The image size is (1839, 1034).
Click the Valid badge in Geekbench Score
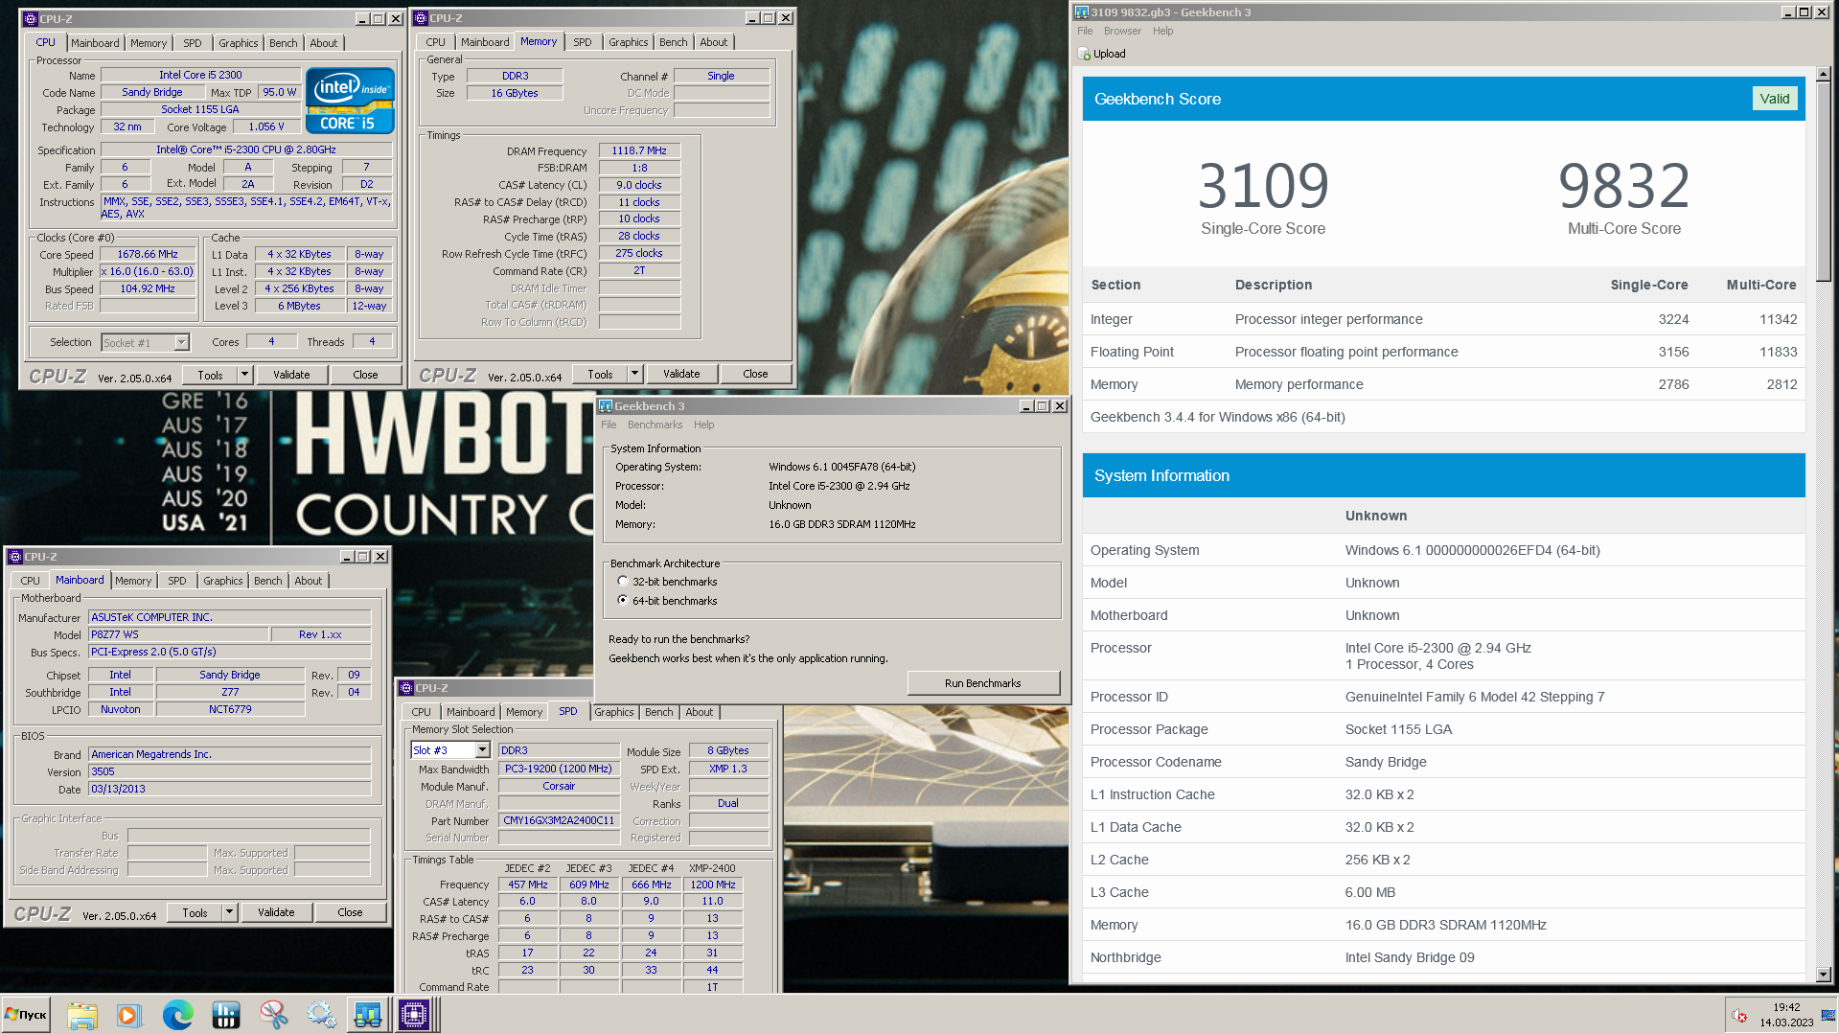(x=1774, y=99)
